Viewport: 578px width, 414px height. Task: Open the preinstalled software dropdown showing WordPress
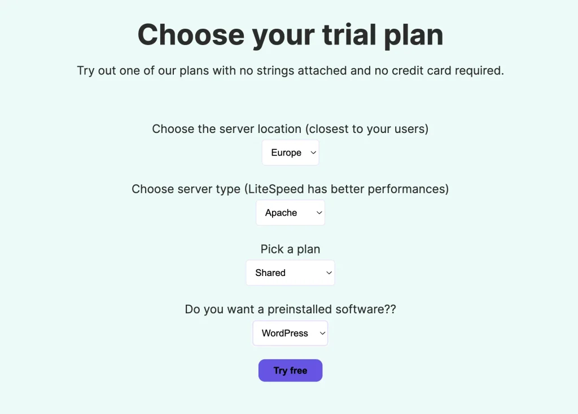[290, 333]
